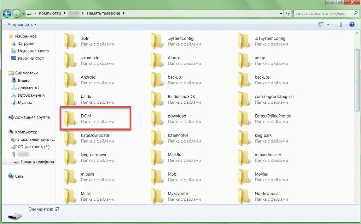Select the KateDownloads folder icon
Viewport: 361px width, 224px height.
click(x=70, y=138)
